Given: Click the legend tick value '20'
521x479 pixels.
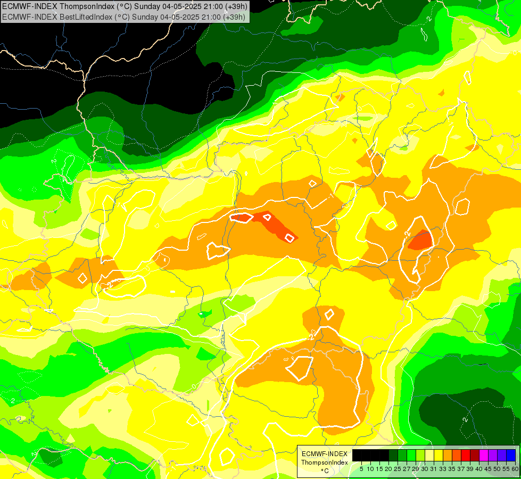Looking at the screenshot, I should pos(389,469).
